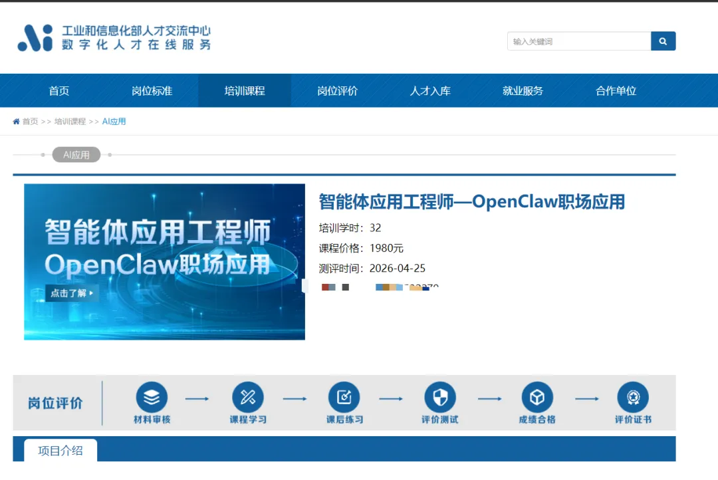Screen dimensions: 718x480
Task: Click the 成绩合格 cube icon
Action: 537,397
